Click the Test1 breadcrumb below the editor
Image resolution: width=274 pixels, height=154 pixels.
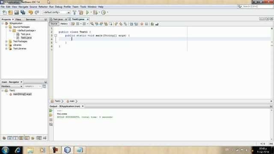[57, 101]
